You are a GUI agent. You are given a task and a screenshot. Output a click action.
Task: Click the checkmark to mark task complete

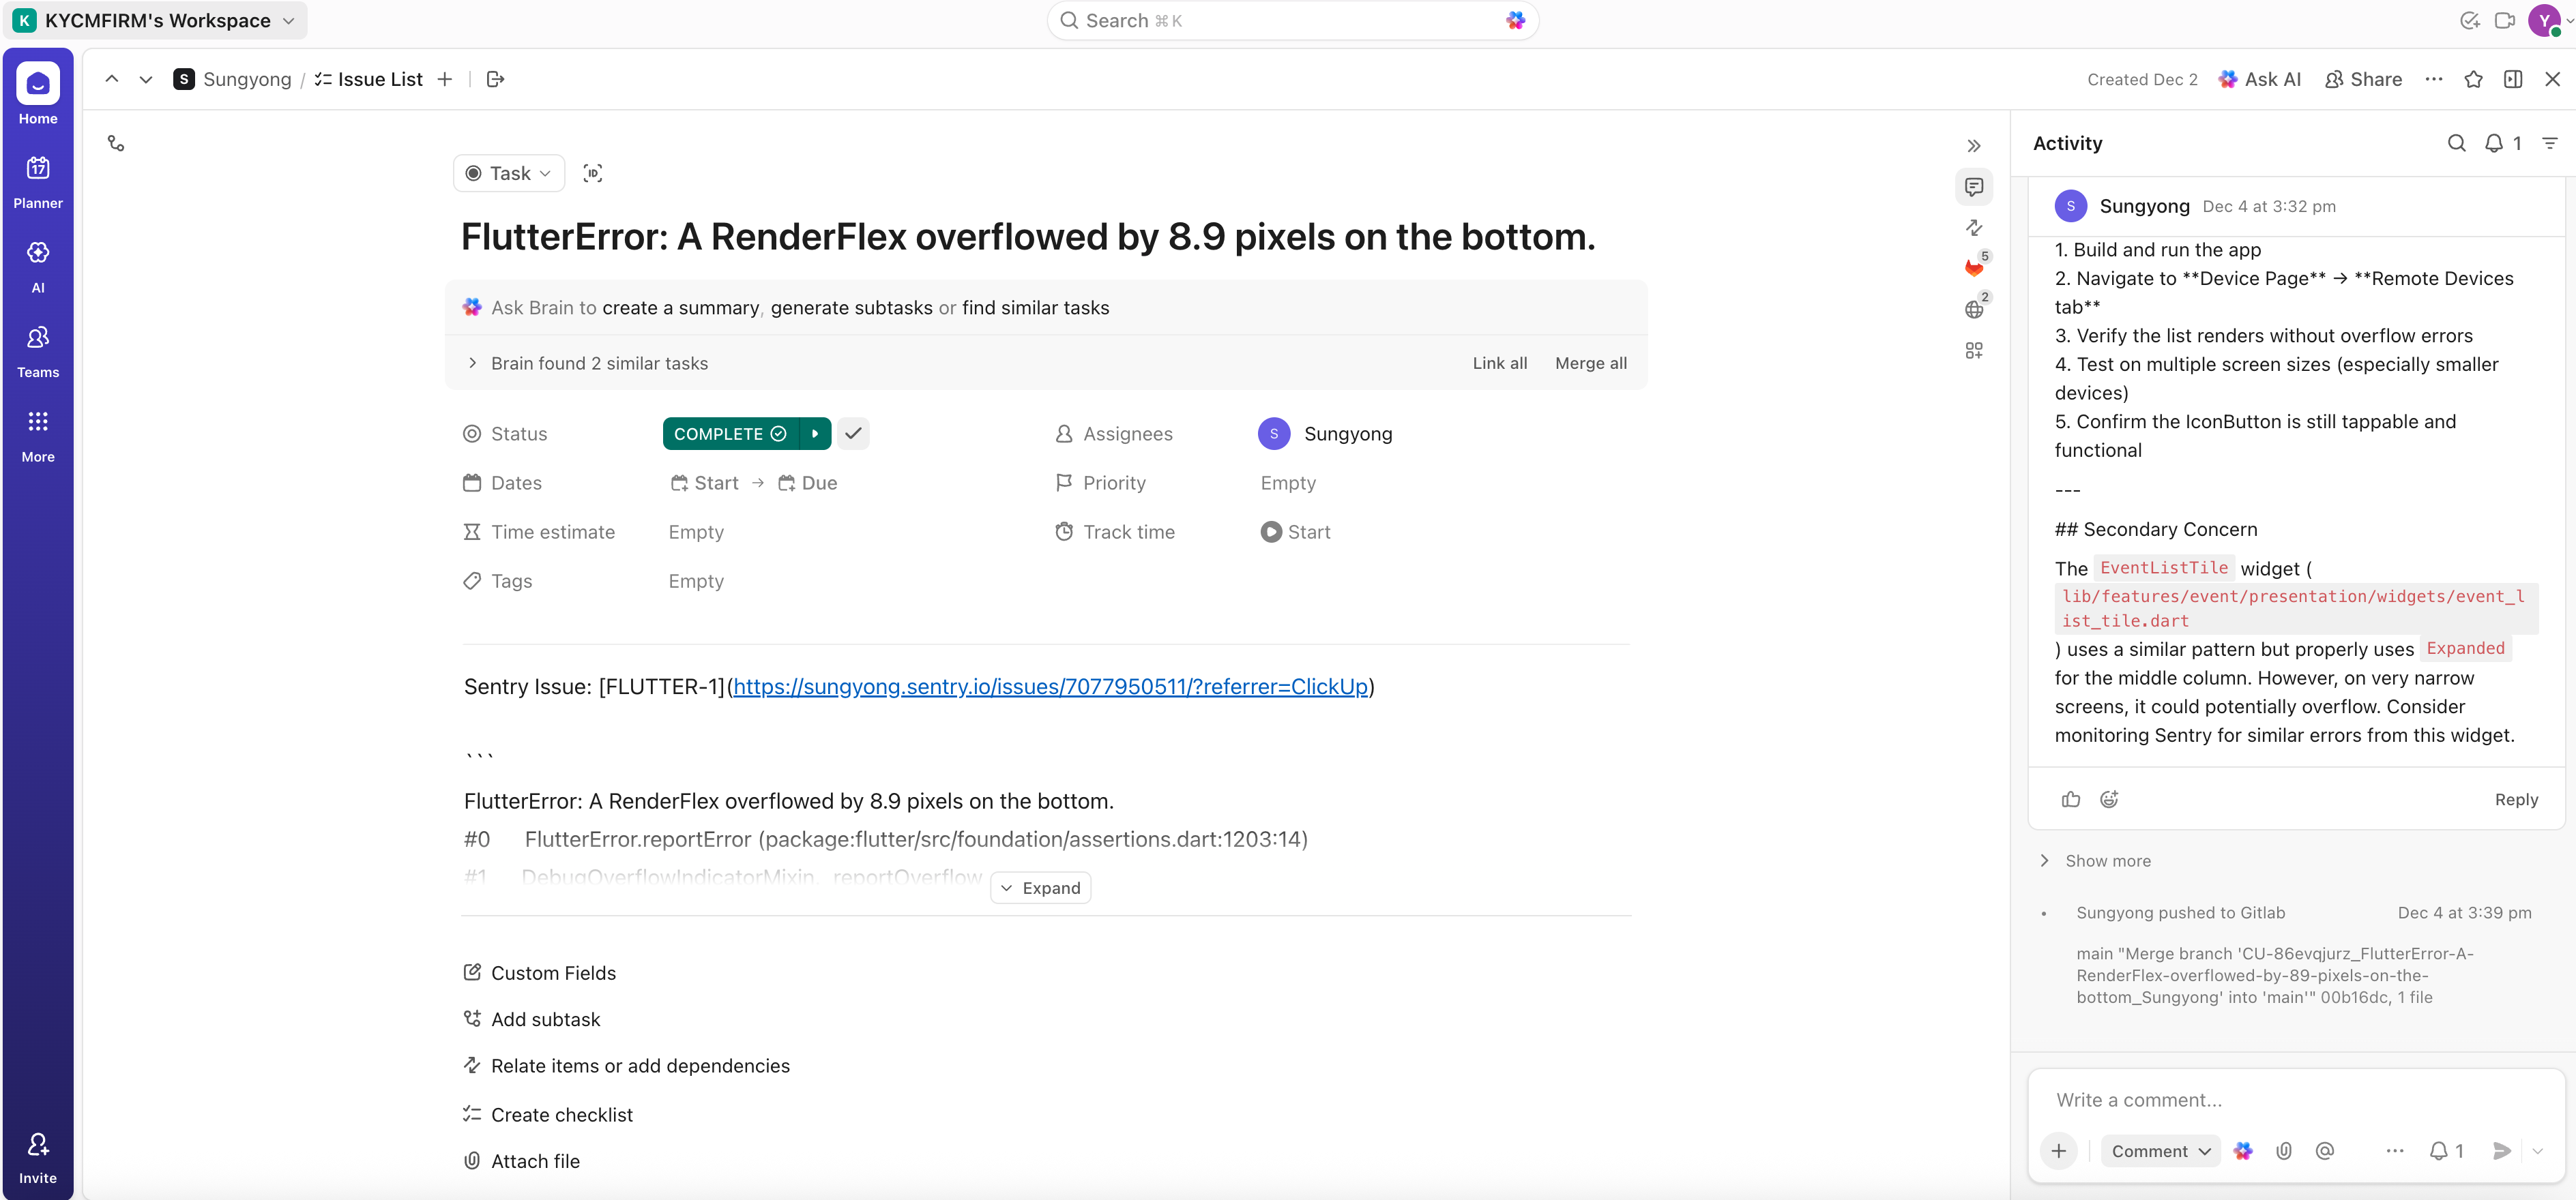tap(853, 434)
